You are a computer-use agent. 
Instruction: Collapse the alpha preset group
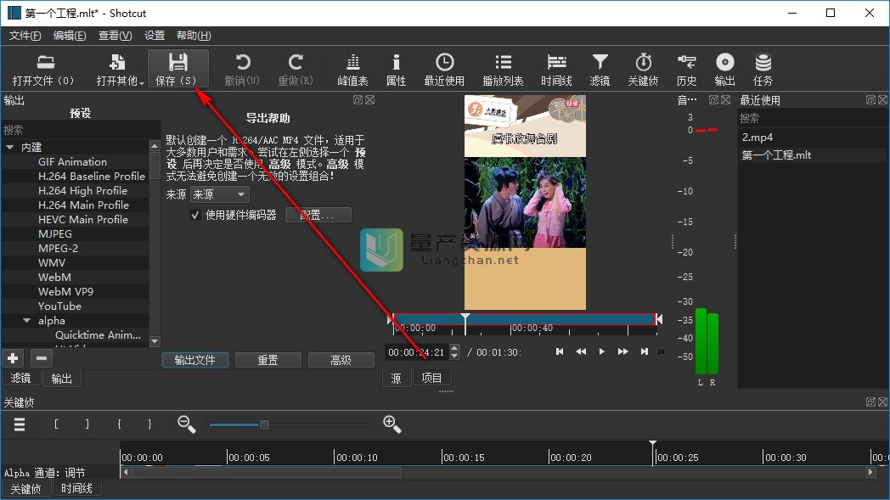[26, 321]
